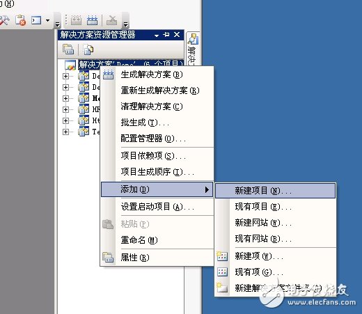362x314 pixels.
Task: Toggle the pin on 解决方案资源管理器 panel
Action: tap(166, 35)
